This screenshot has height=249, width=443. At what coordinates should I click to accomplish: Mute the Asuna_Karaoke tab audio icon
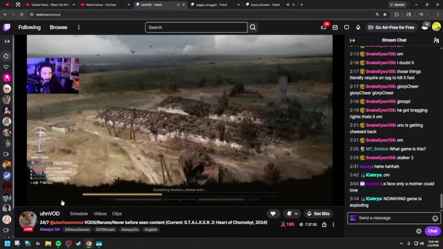pos(288,5)
